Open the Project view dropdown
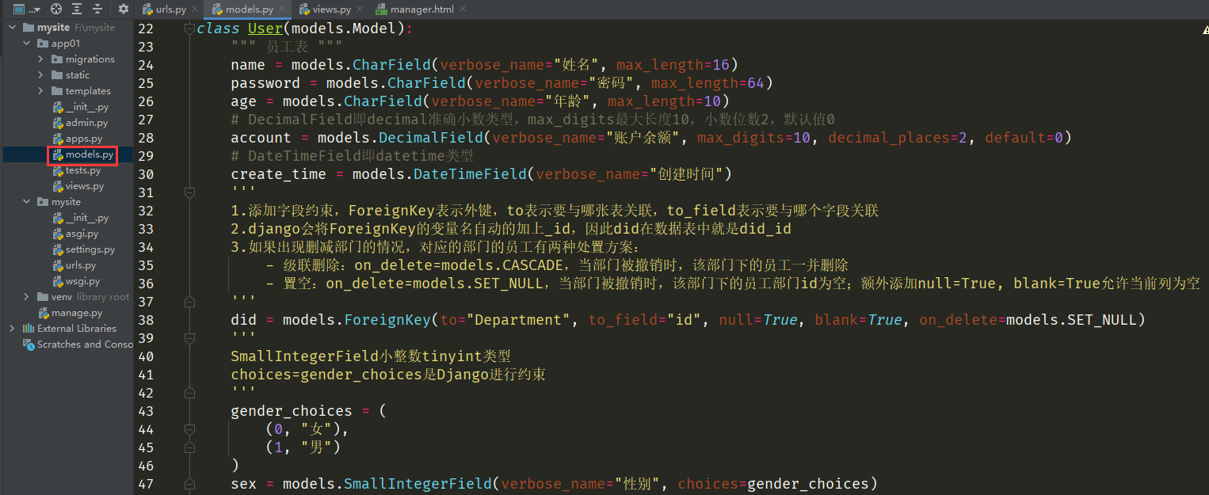 (26, 10)
